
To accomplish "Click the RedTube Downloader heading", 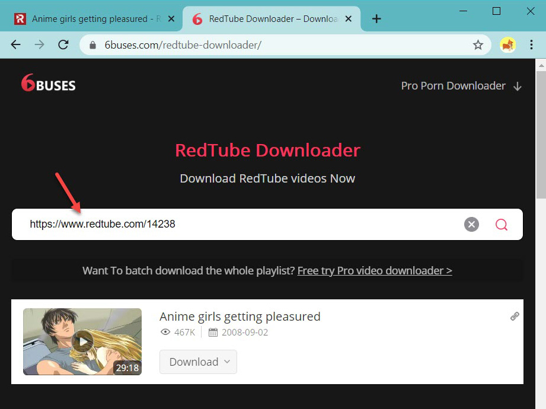I will (x=267, y=151).
